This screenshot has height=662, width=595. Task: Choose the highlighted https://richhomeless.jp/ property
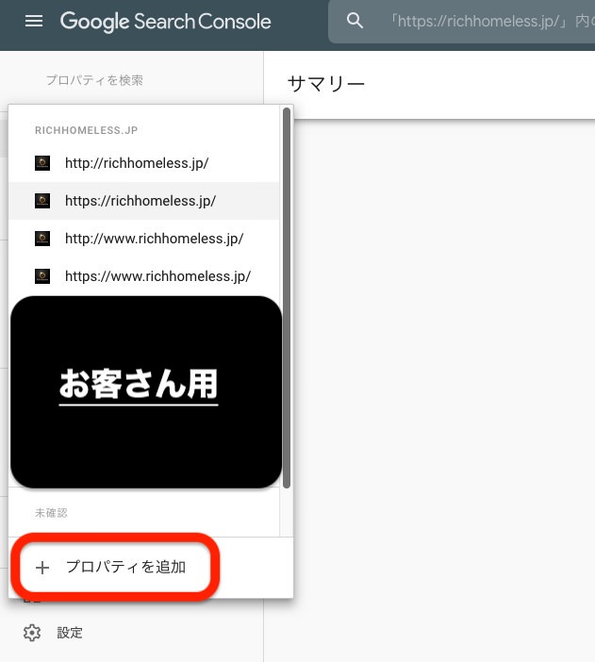(140, 201)
